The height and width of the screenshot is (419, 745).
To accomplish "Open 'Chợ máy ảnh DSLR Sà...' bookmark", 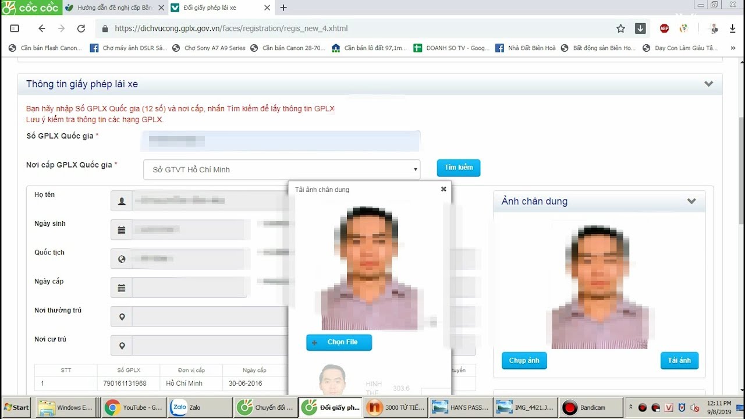I will pyautogui.click(x=129, y=48).
